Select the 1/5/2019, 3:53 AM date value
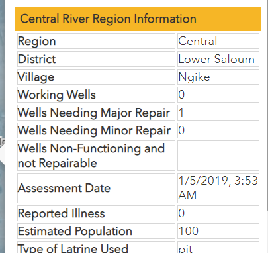This screenshot has width=268, height=253. [218, 188]
